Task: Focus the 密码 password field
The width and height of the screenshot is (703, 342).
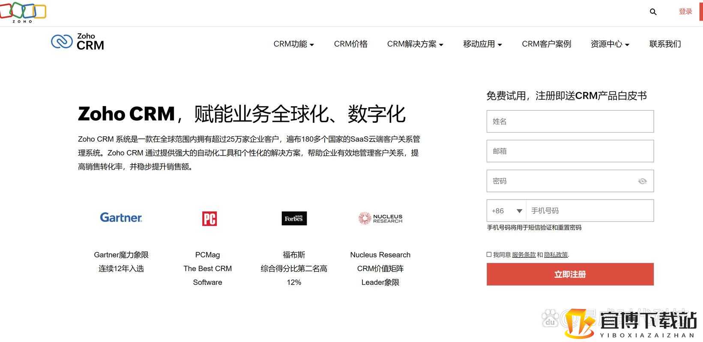Action: [570, 181]
